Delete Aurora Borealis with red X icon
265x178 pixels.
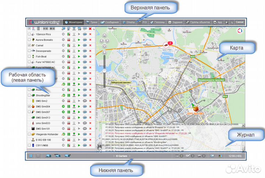[x=90, y=40]
